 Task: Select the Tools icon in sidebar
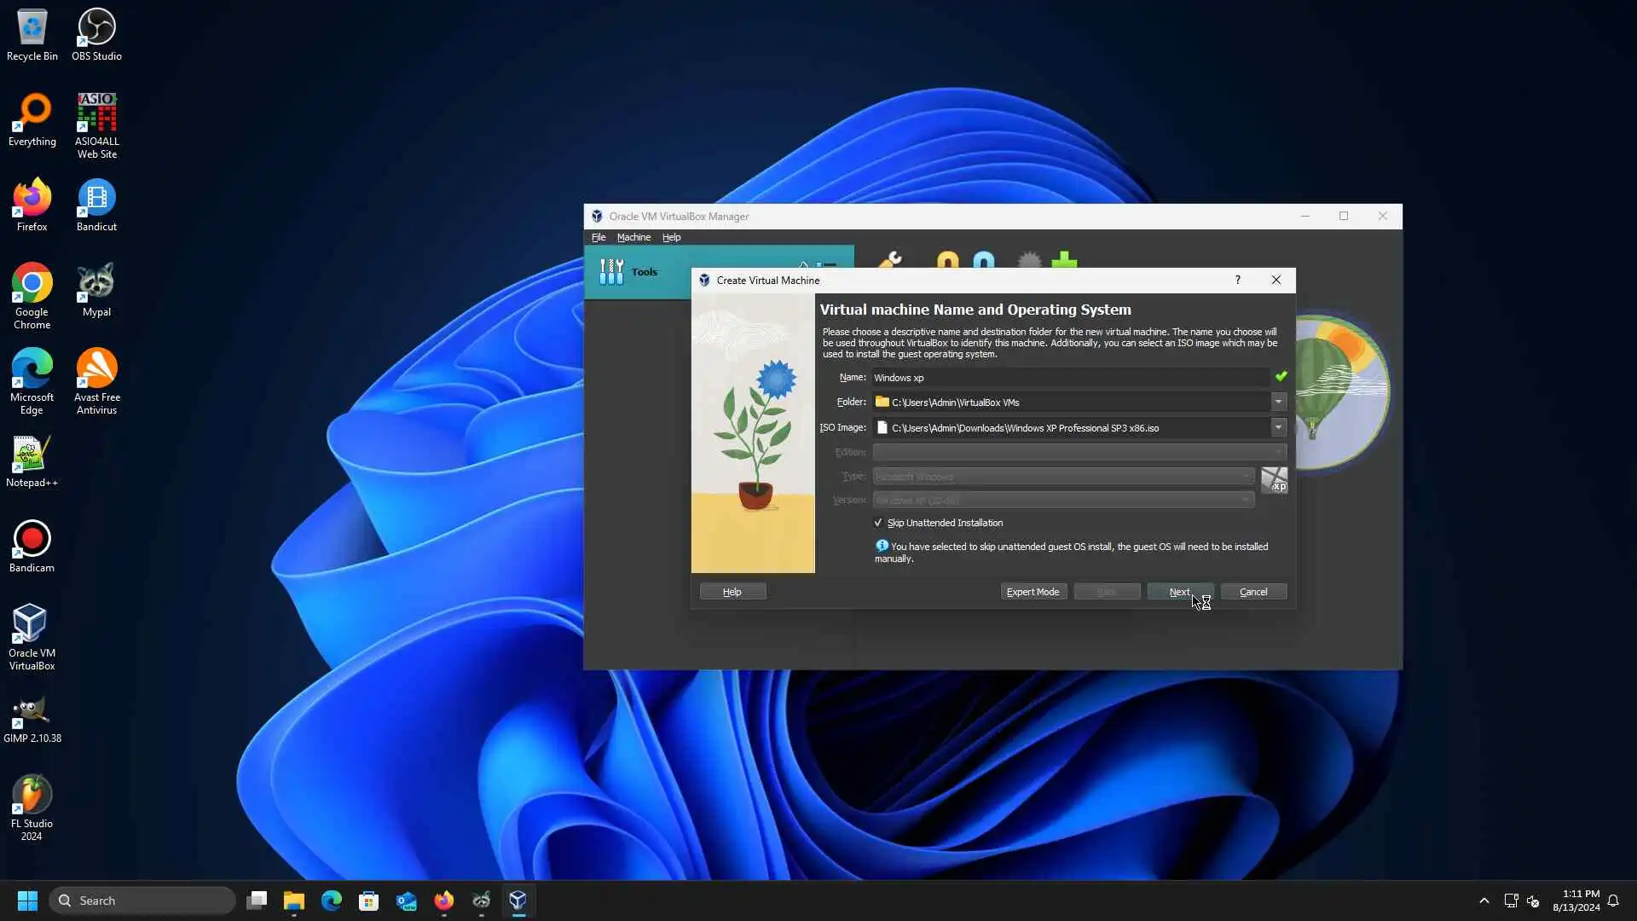click(611, 272)
